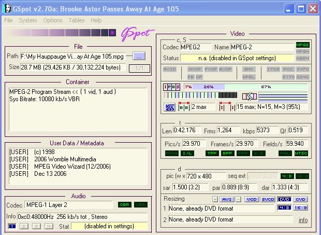Click the browse file '...' button
321x235 pixels.
139,56
